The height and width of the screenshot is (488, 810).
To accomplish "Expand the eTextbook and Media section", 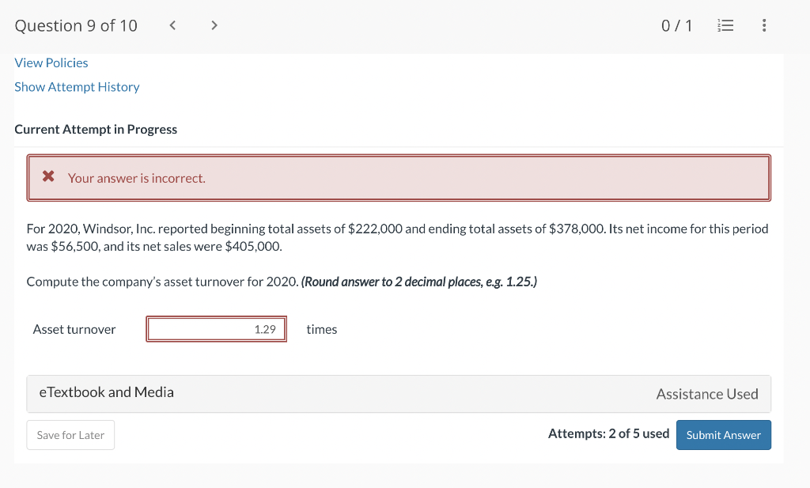I will [x=105, y=392].
